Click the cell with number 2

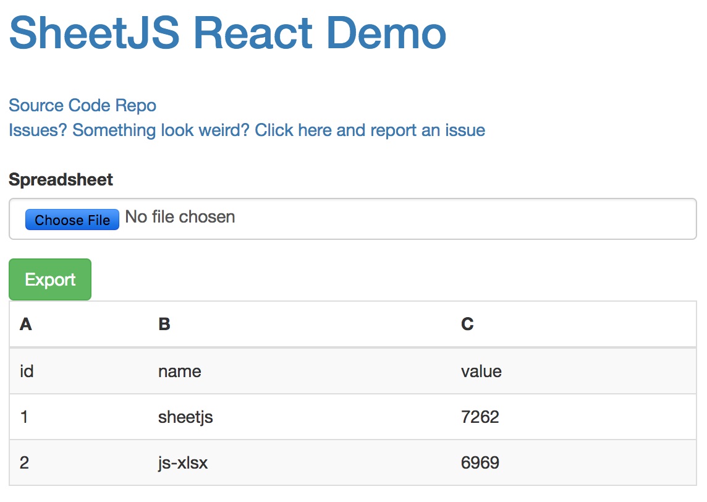[24, 462]
